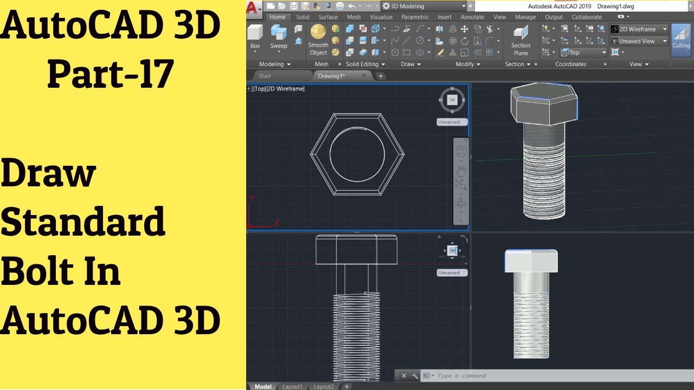Click the Unnamed UCS button in the top-left viewport
Viewport: 694px width, 390px height.
pos(452,122)
